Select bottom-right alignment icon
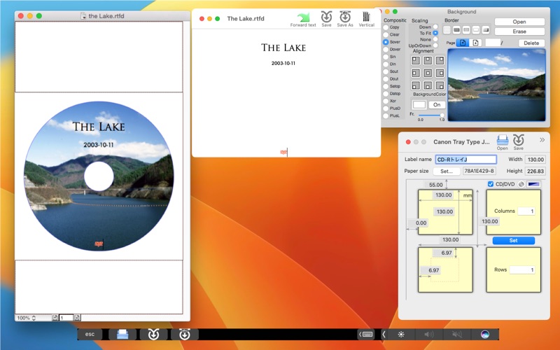The width and height of the screenshot is (560, 350). [x=440, y=85]
